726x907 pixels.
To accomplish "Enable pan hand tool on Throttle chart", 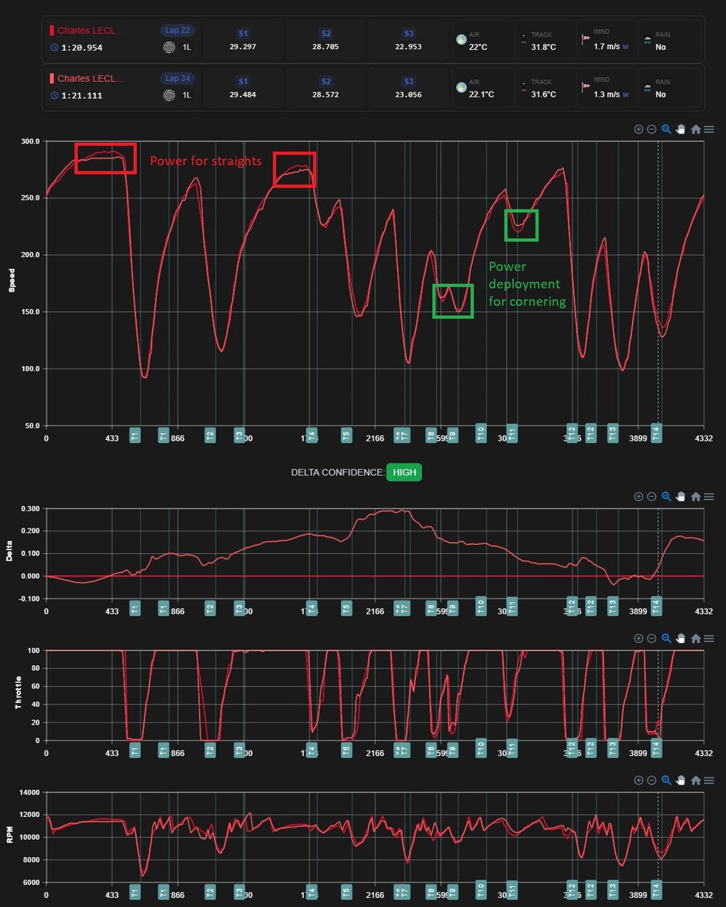I will [681, 639].
